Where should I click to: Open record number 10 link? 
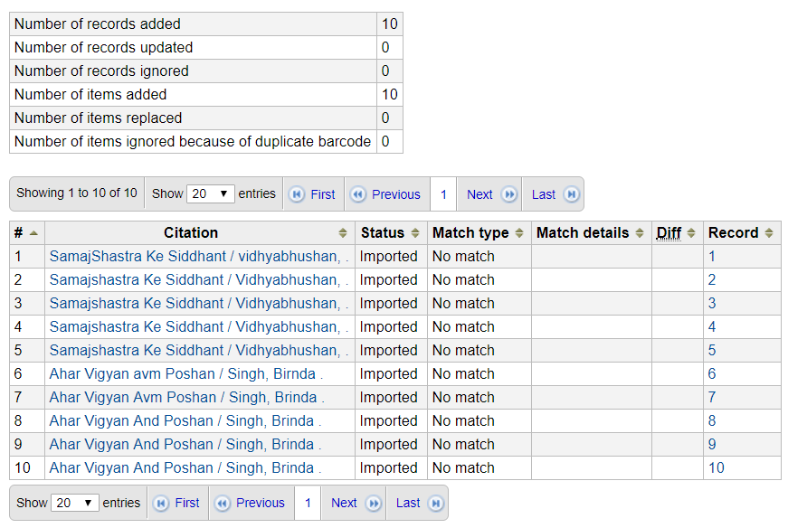(717, 467)
